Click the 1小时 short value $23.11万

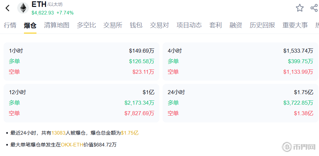point(143,72)
